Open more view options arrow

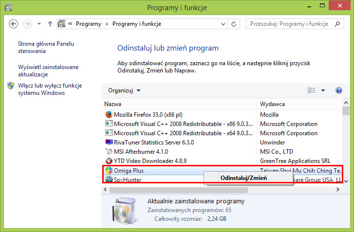[323, 90]
